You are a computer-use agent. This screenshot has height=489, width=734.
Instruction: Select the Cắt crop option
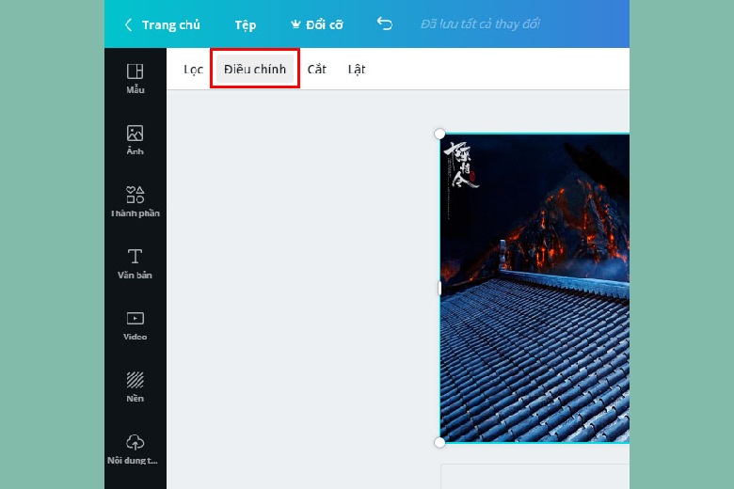click(316, 70)
